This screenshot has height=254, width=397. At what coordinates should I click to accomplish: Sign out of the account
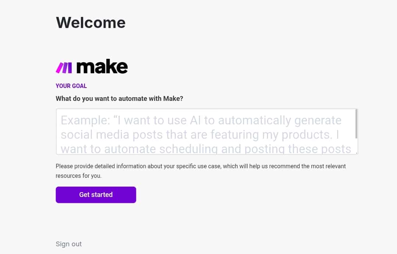click(69, 244)
